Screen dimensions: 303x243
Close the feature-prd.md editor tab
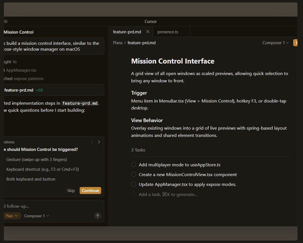click(x=148, y=32)
